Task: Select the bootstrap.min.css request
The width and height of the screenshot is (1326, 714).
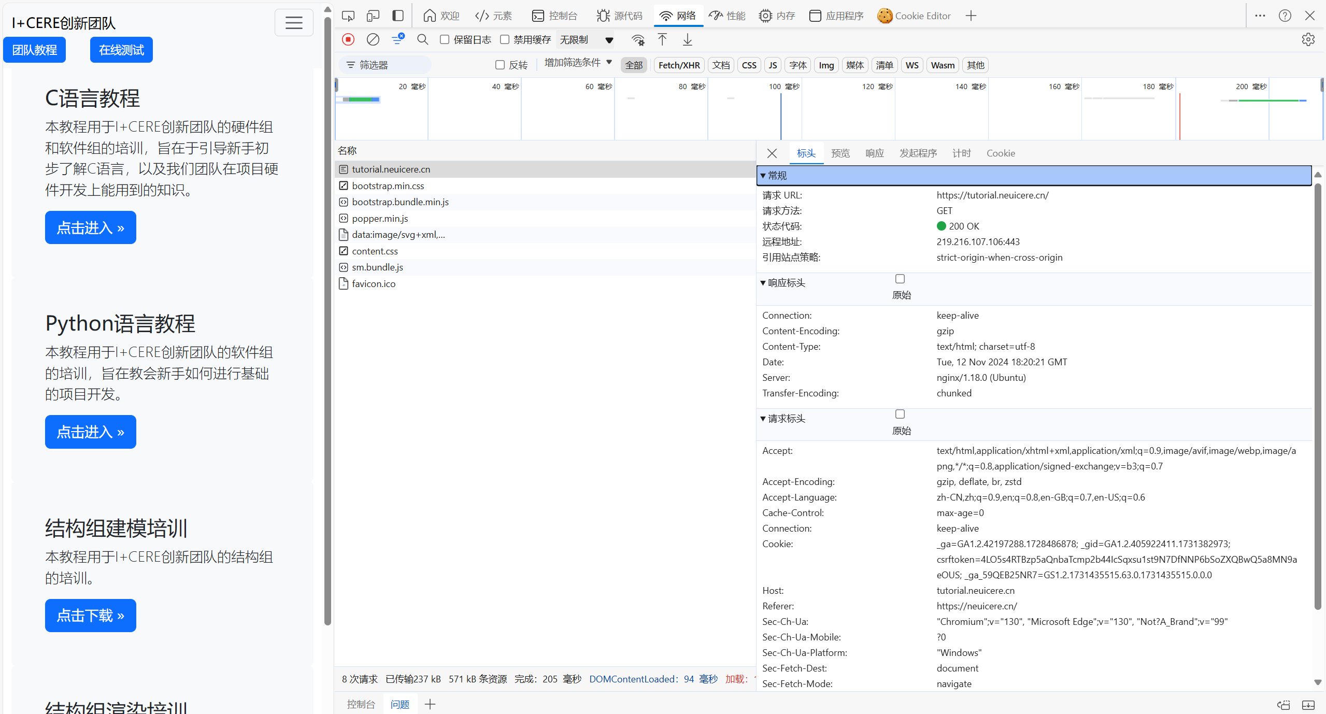Action: (x=388, y=185)
